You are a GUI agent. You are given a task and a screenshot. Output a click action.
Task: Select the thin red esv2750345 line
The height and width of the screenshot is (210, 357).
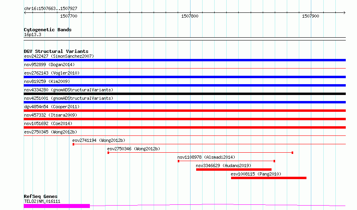click(185, 135)
